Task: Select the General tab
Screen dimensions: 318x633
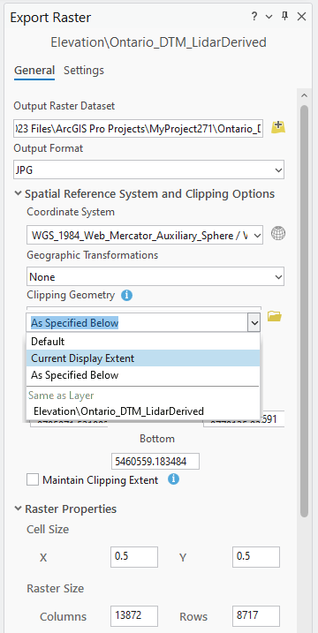Action: (x=34, y=71)
